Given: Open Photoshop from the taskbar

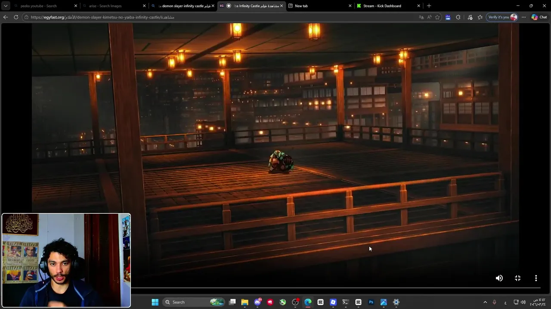Looking at the screenshot, I should pyautogui.click(x=371, y=302).
